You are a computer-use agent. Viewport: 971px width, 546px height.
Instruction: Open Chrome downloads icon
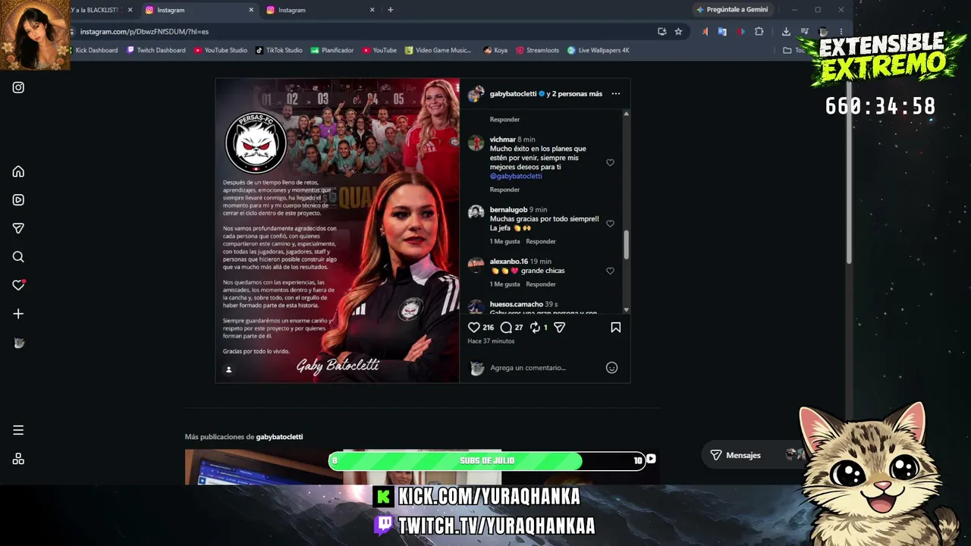point(786,32)
